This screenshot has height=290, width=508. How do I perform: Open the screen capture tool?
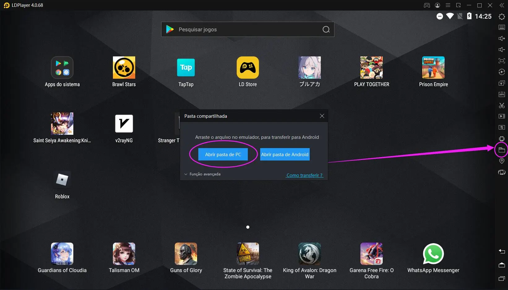(x=502, y=105)
